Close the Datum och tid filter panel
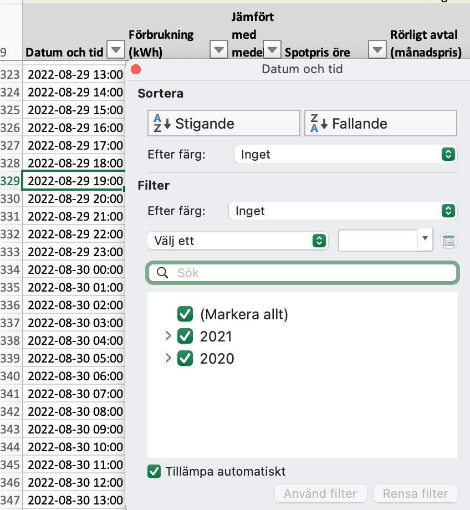This screenshot has height=510, width=470. point(136,69)
